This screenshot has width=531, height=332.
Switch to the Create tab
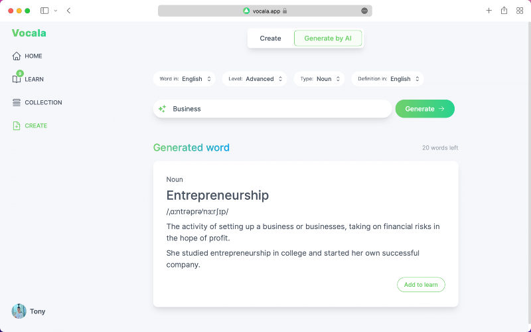[270, 39]
